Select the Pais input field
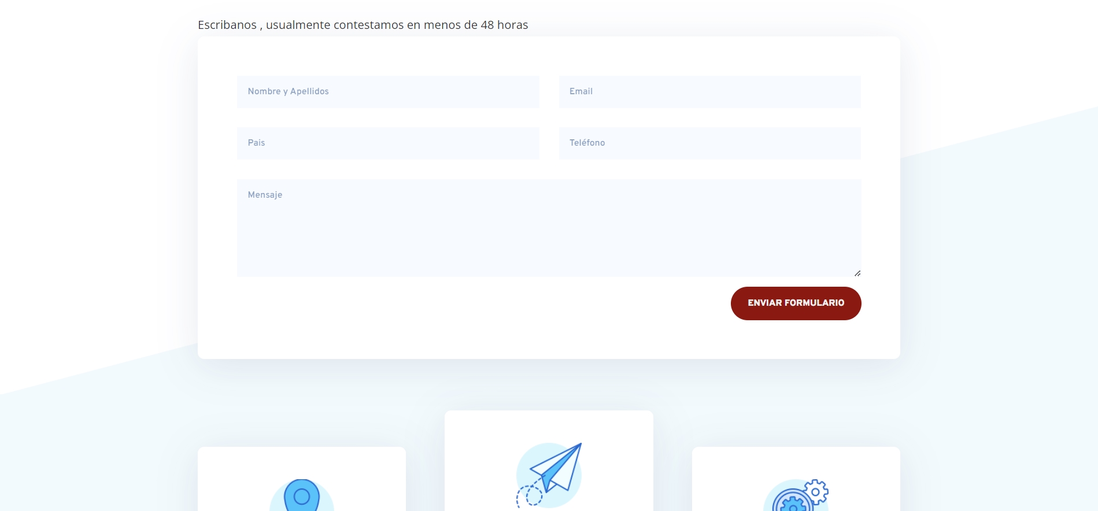1098x511 pixels. point(388,143)
